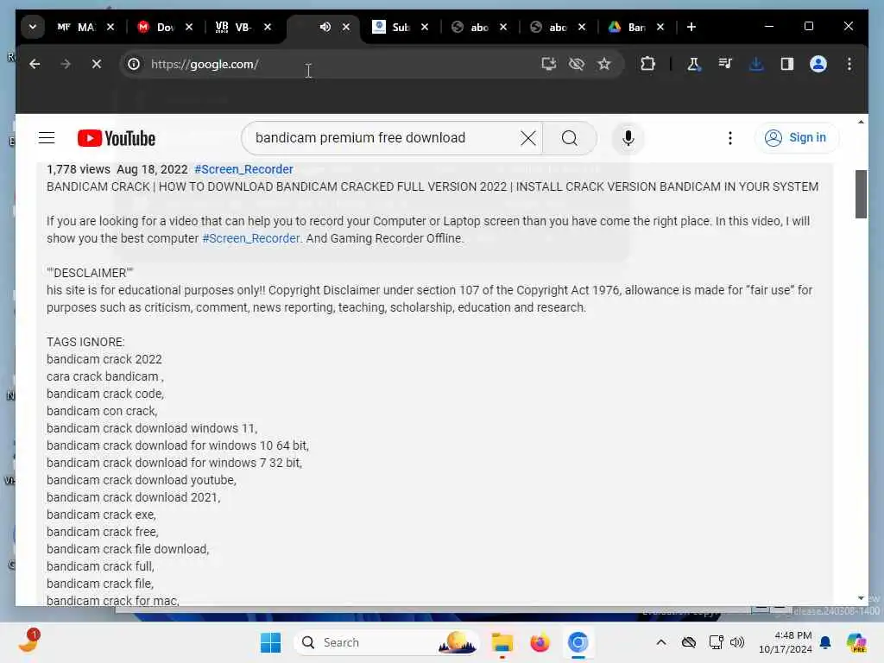Select text '1,778 views'
Image resolution: width=884 pixels, height=663 pixels.
click(79, 169)
